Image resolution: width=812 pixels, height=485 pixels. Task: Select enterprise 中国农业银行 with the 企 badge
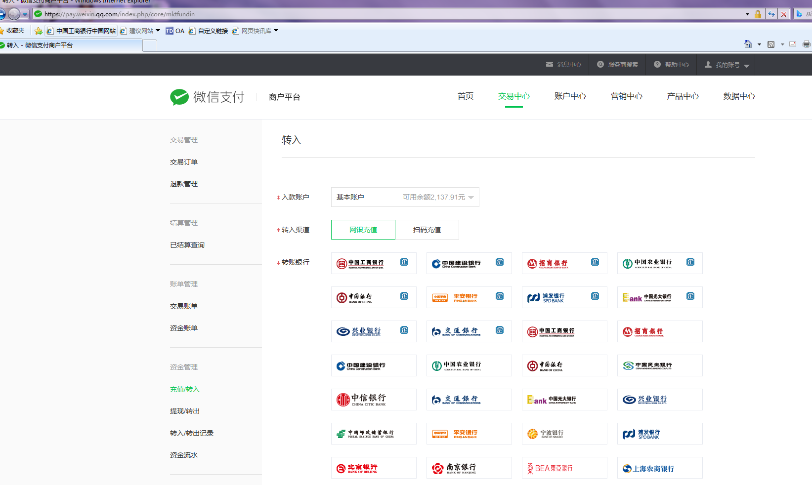click(660, 263)
